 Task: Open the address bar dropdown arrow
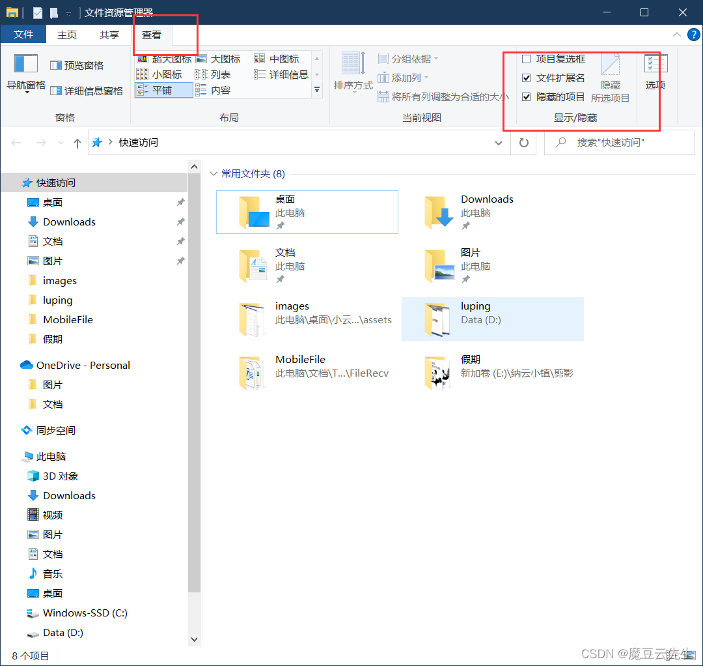pos(498,142)
